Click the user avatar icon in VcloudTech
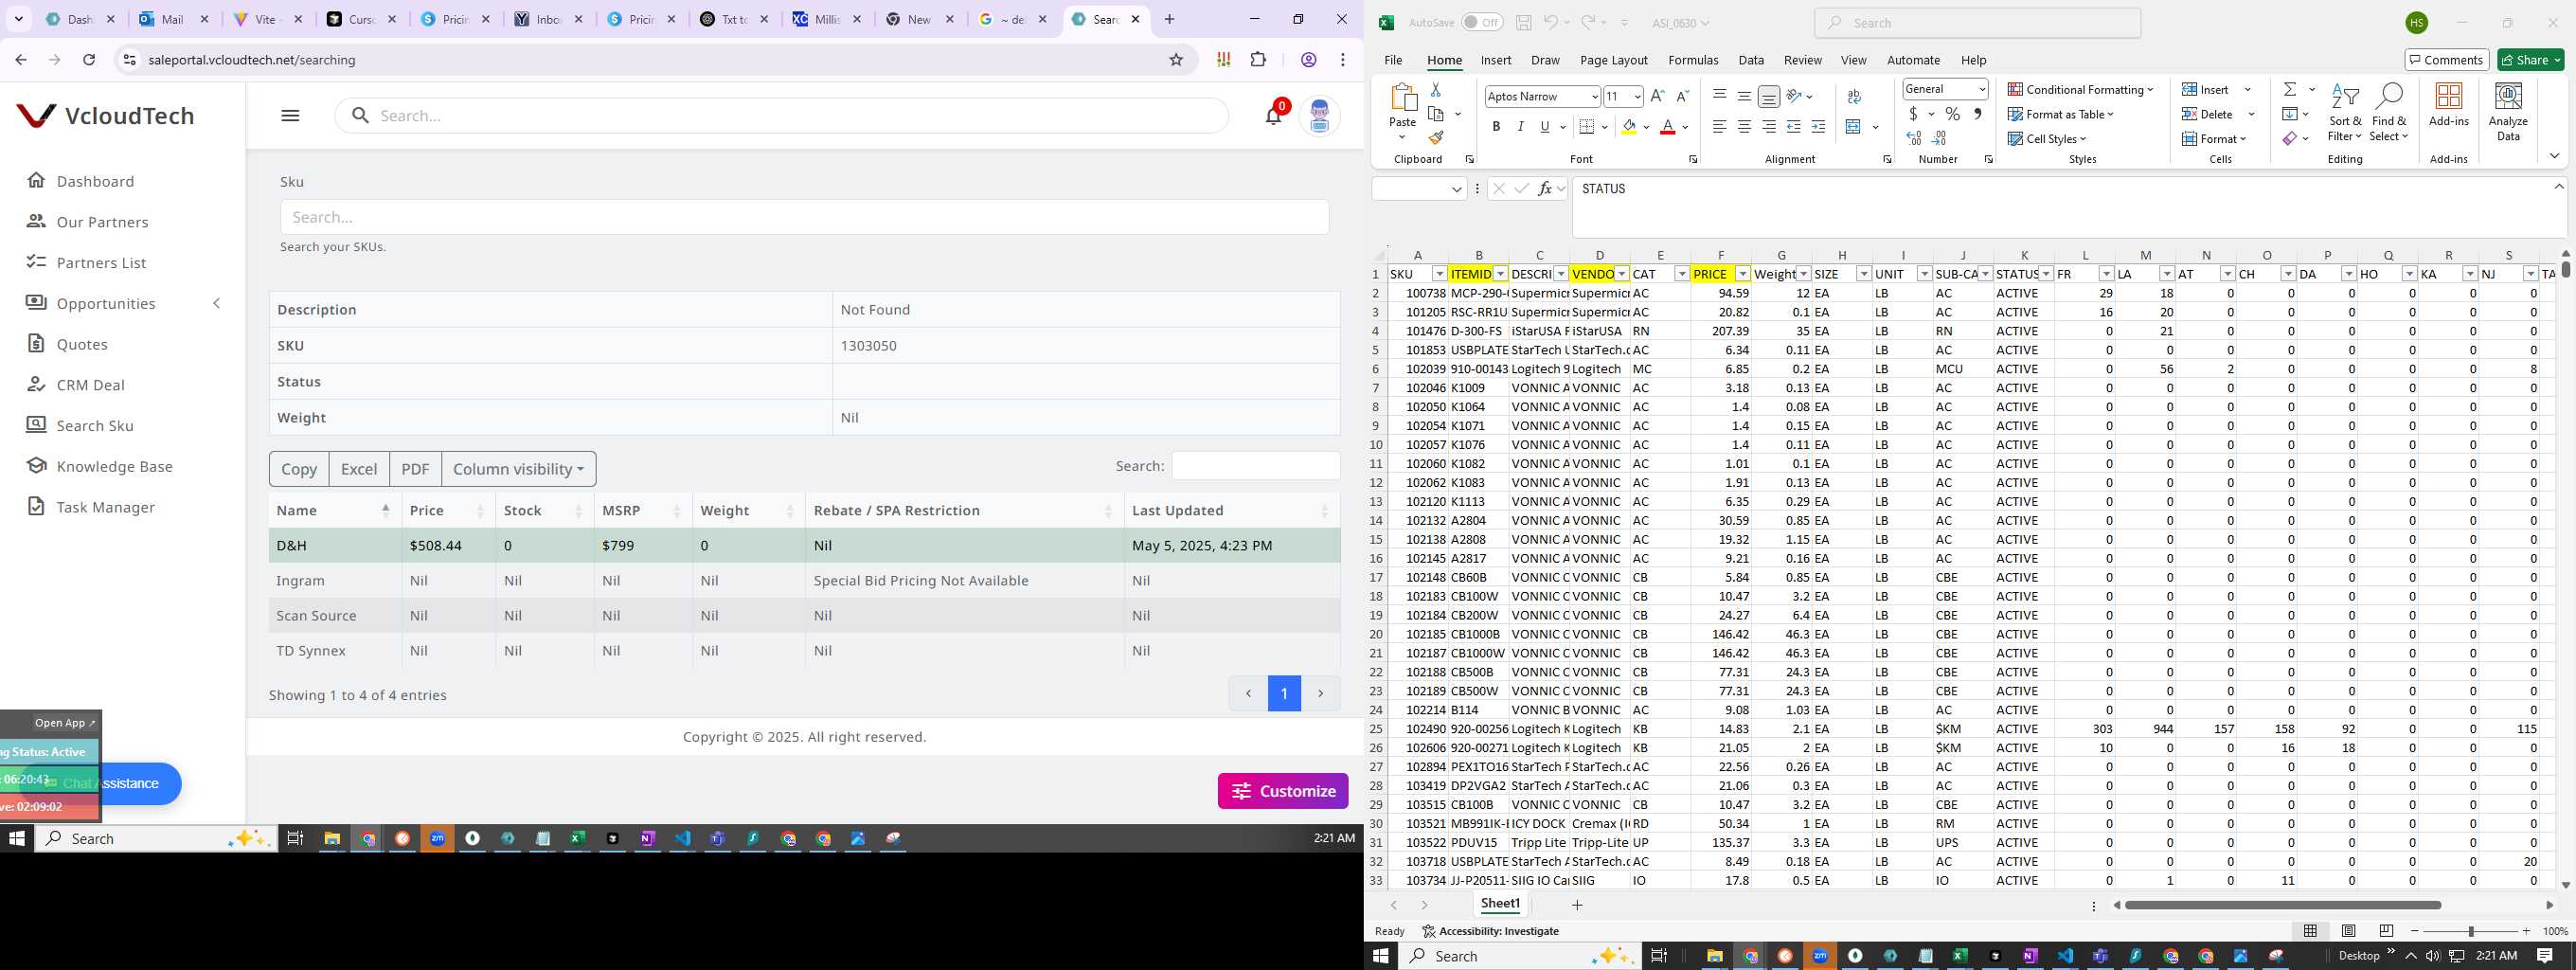The image size is (2576, 970). pos(1319,116)
